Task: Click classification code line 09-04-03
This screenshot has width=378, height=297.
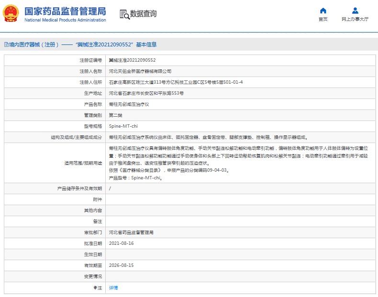Action: [x=169, y=170]
